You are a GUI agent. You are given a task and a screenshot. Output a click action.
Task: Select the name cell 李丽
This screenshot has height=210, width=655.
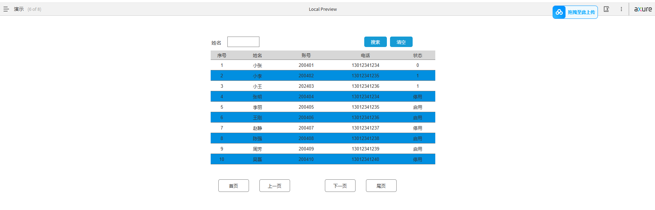coord(257,107)
